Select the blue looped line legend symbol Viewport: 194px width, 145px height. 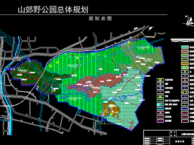click(185, 109)
